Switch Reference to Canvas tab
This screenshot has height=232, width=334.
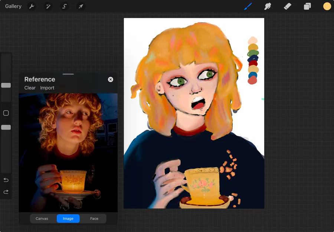tap(42, 219)
